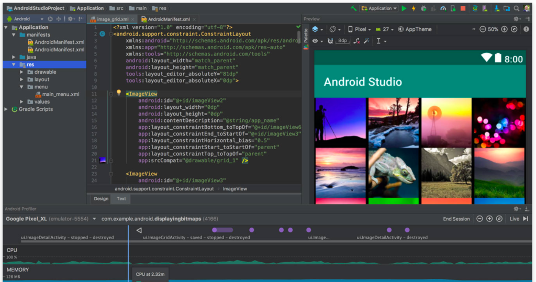
Task: Click the user avatar in top toolbar
Action: [x=527, y=8]
